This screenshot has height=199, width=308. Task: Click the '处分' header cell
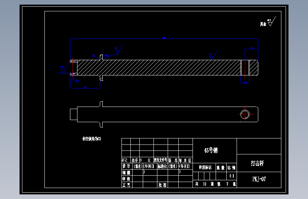135,160
